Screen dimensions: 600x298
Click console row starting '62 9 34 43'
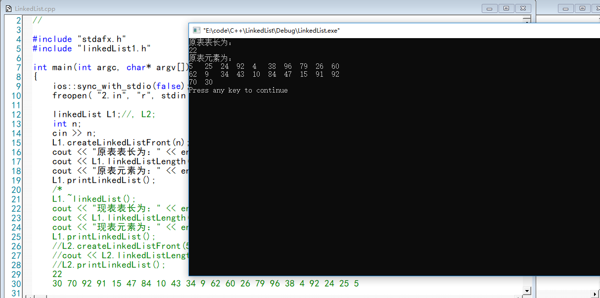coord(264,74)
